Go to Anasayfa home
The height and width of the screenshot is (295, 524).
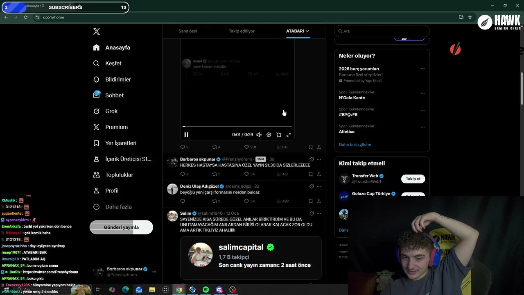click(112, 48)
